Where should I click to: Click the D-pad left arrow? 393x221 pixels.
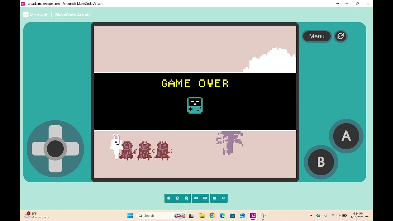[x=39, y=149]
